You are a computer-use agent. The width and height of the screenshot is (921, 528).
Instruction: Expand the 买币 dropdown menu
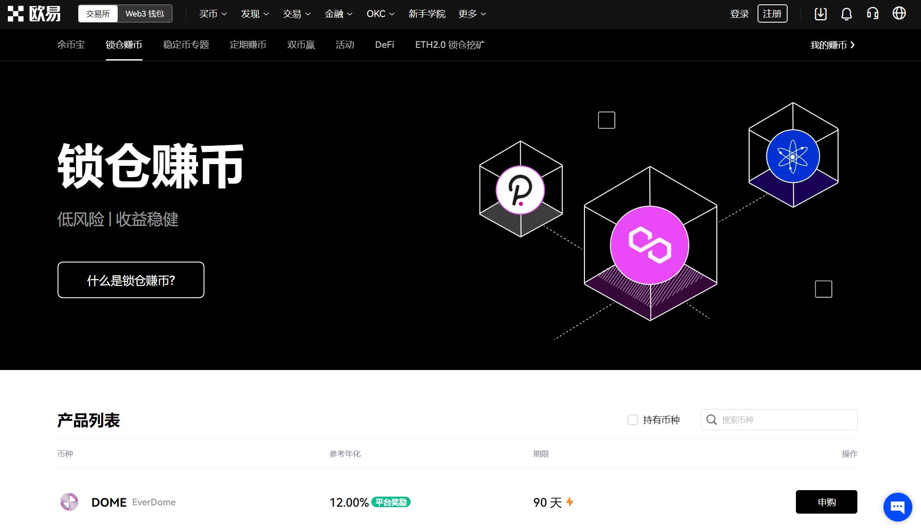point(211,14)
